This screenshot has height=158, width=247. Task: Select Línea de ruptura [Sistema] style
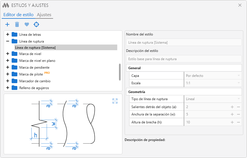click(x=35, y=48)
